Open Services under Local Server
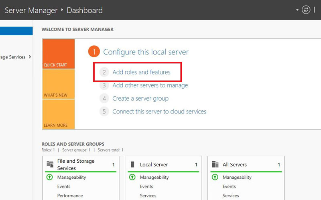This screenshot has height=200, width=321. tap(148, 196)
